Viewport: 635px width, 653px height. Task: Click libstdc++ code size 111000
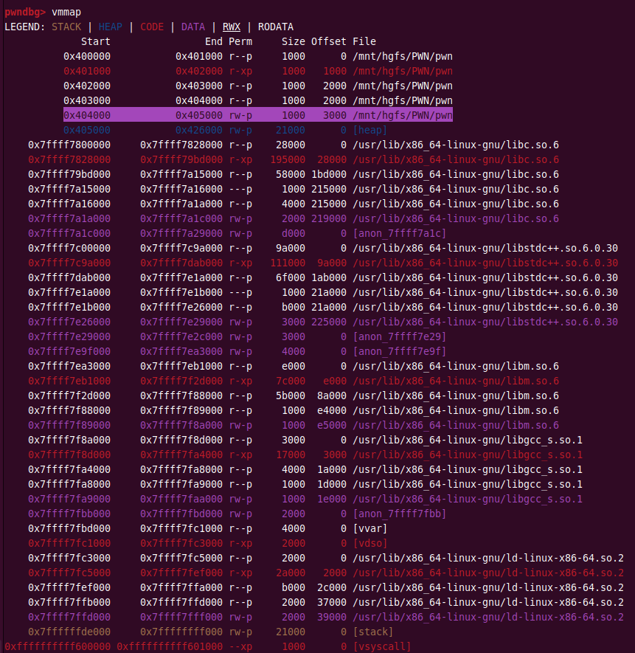point(288,263)
